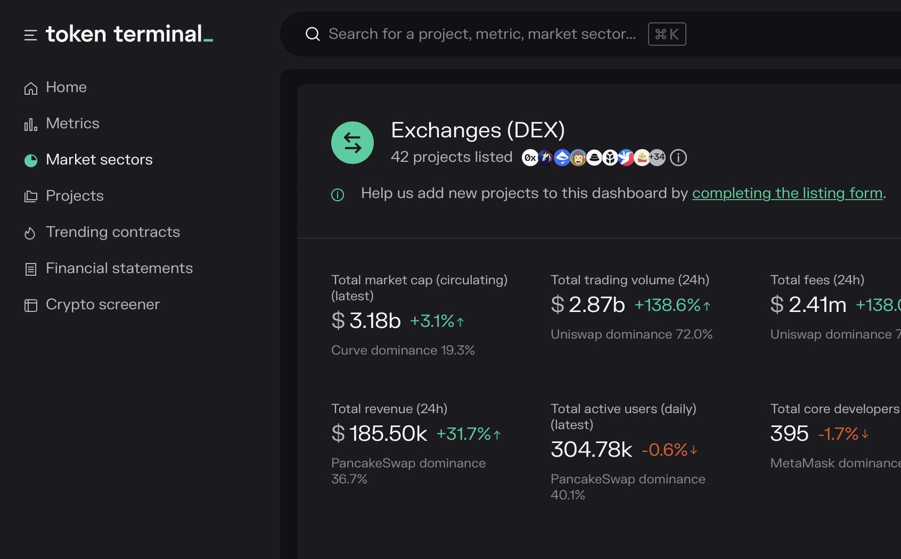The image size is (901, 559).
Task: Click the red and blue bird project logo
Action: click(x=626, y=158)
